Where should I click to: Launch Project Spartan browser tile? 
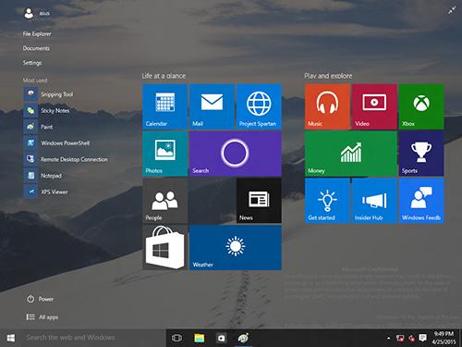(259, 106)
